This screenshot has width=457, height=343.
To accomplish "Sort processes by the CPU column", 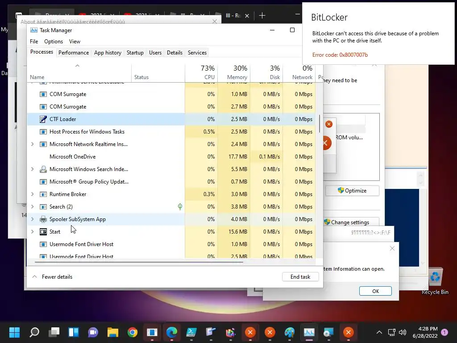I will point(201,73).
